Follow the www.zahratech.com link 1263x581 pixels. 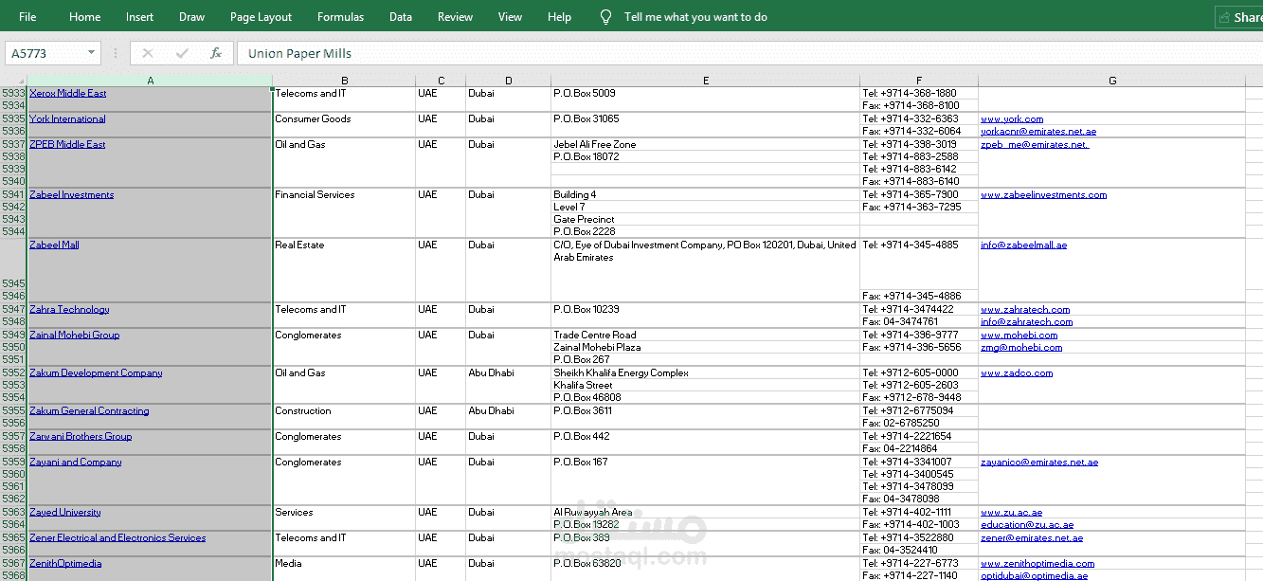click(1025, 309)
